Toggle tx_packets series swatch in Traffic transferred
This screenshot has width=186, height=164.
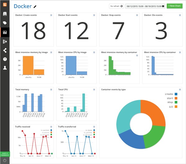pos(94,132)
